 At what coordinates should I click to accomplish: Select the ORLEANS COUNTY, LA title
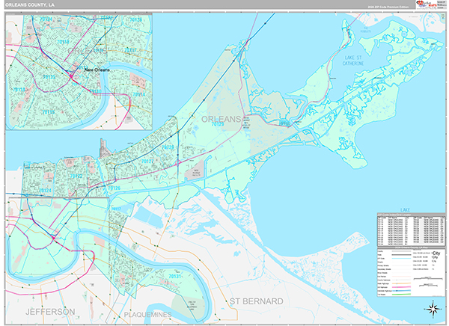pos(34,5)
